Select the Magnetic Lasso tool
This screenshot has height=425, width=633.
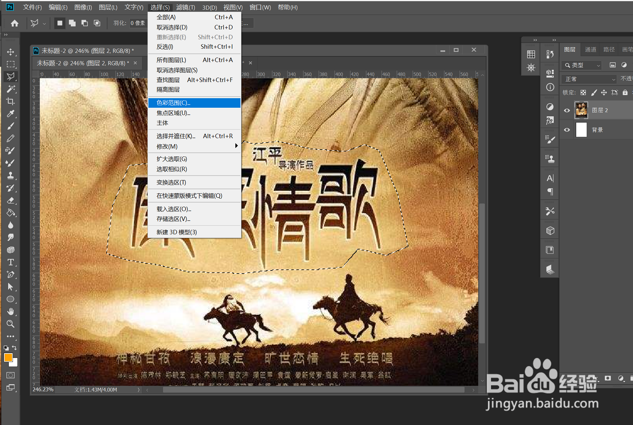[x=11, y=76]
